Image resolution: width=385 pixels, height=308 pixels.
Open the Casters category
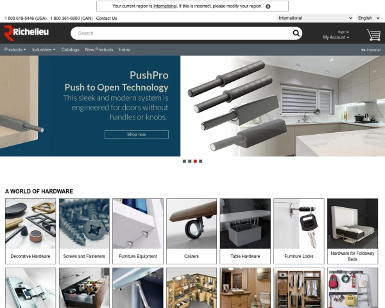[x=191, y=231]
